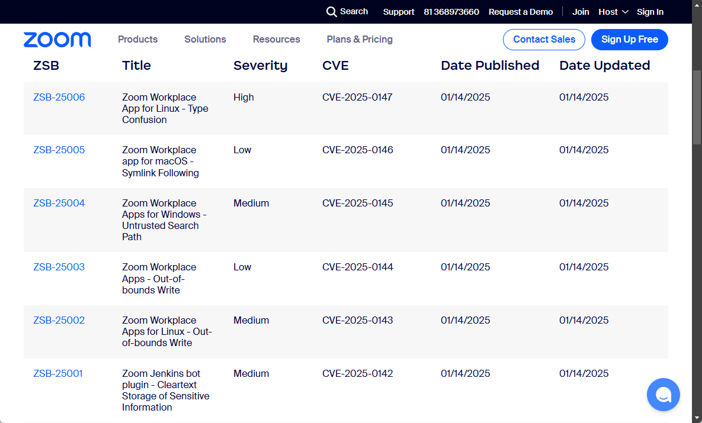Open bulletin ZSB-25004
The image size is (702, 423).
tap(59, 203)
